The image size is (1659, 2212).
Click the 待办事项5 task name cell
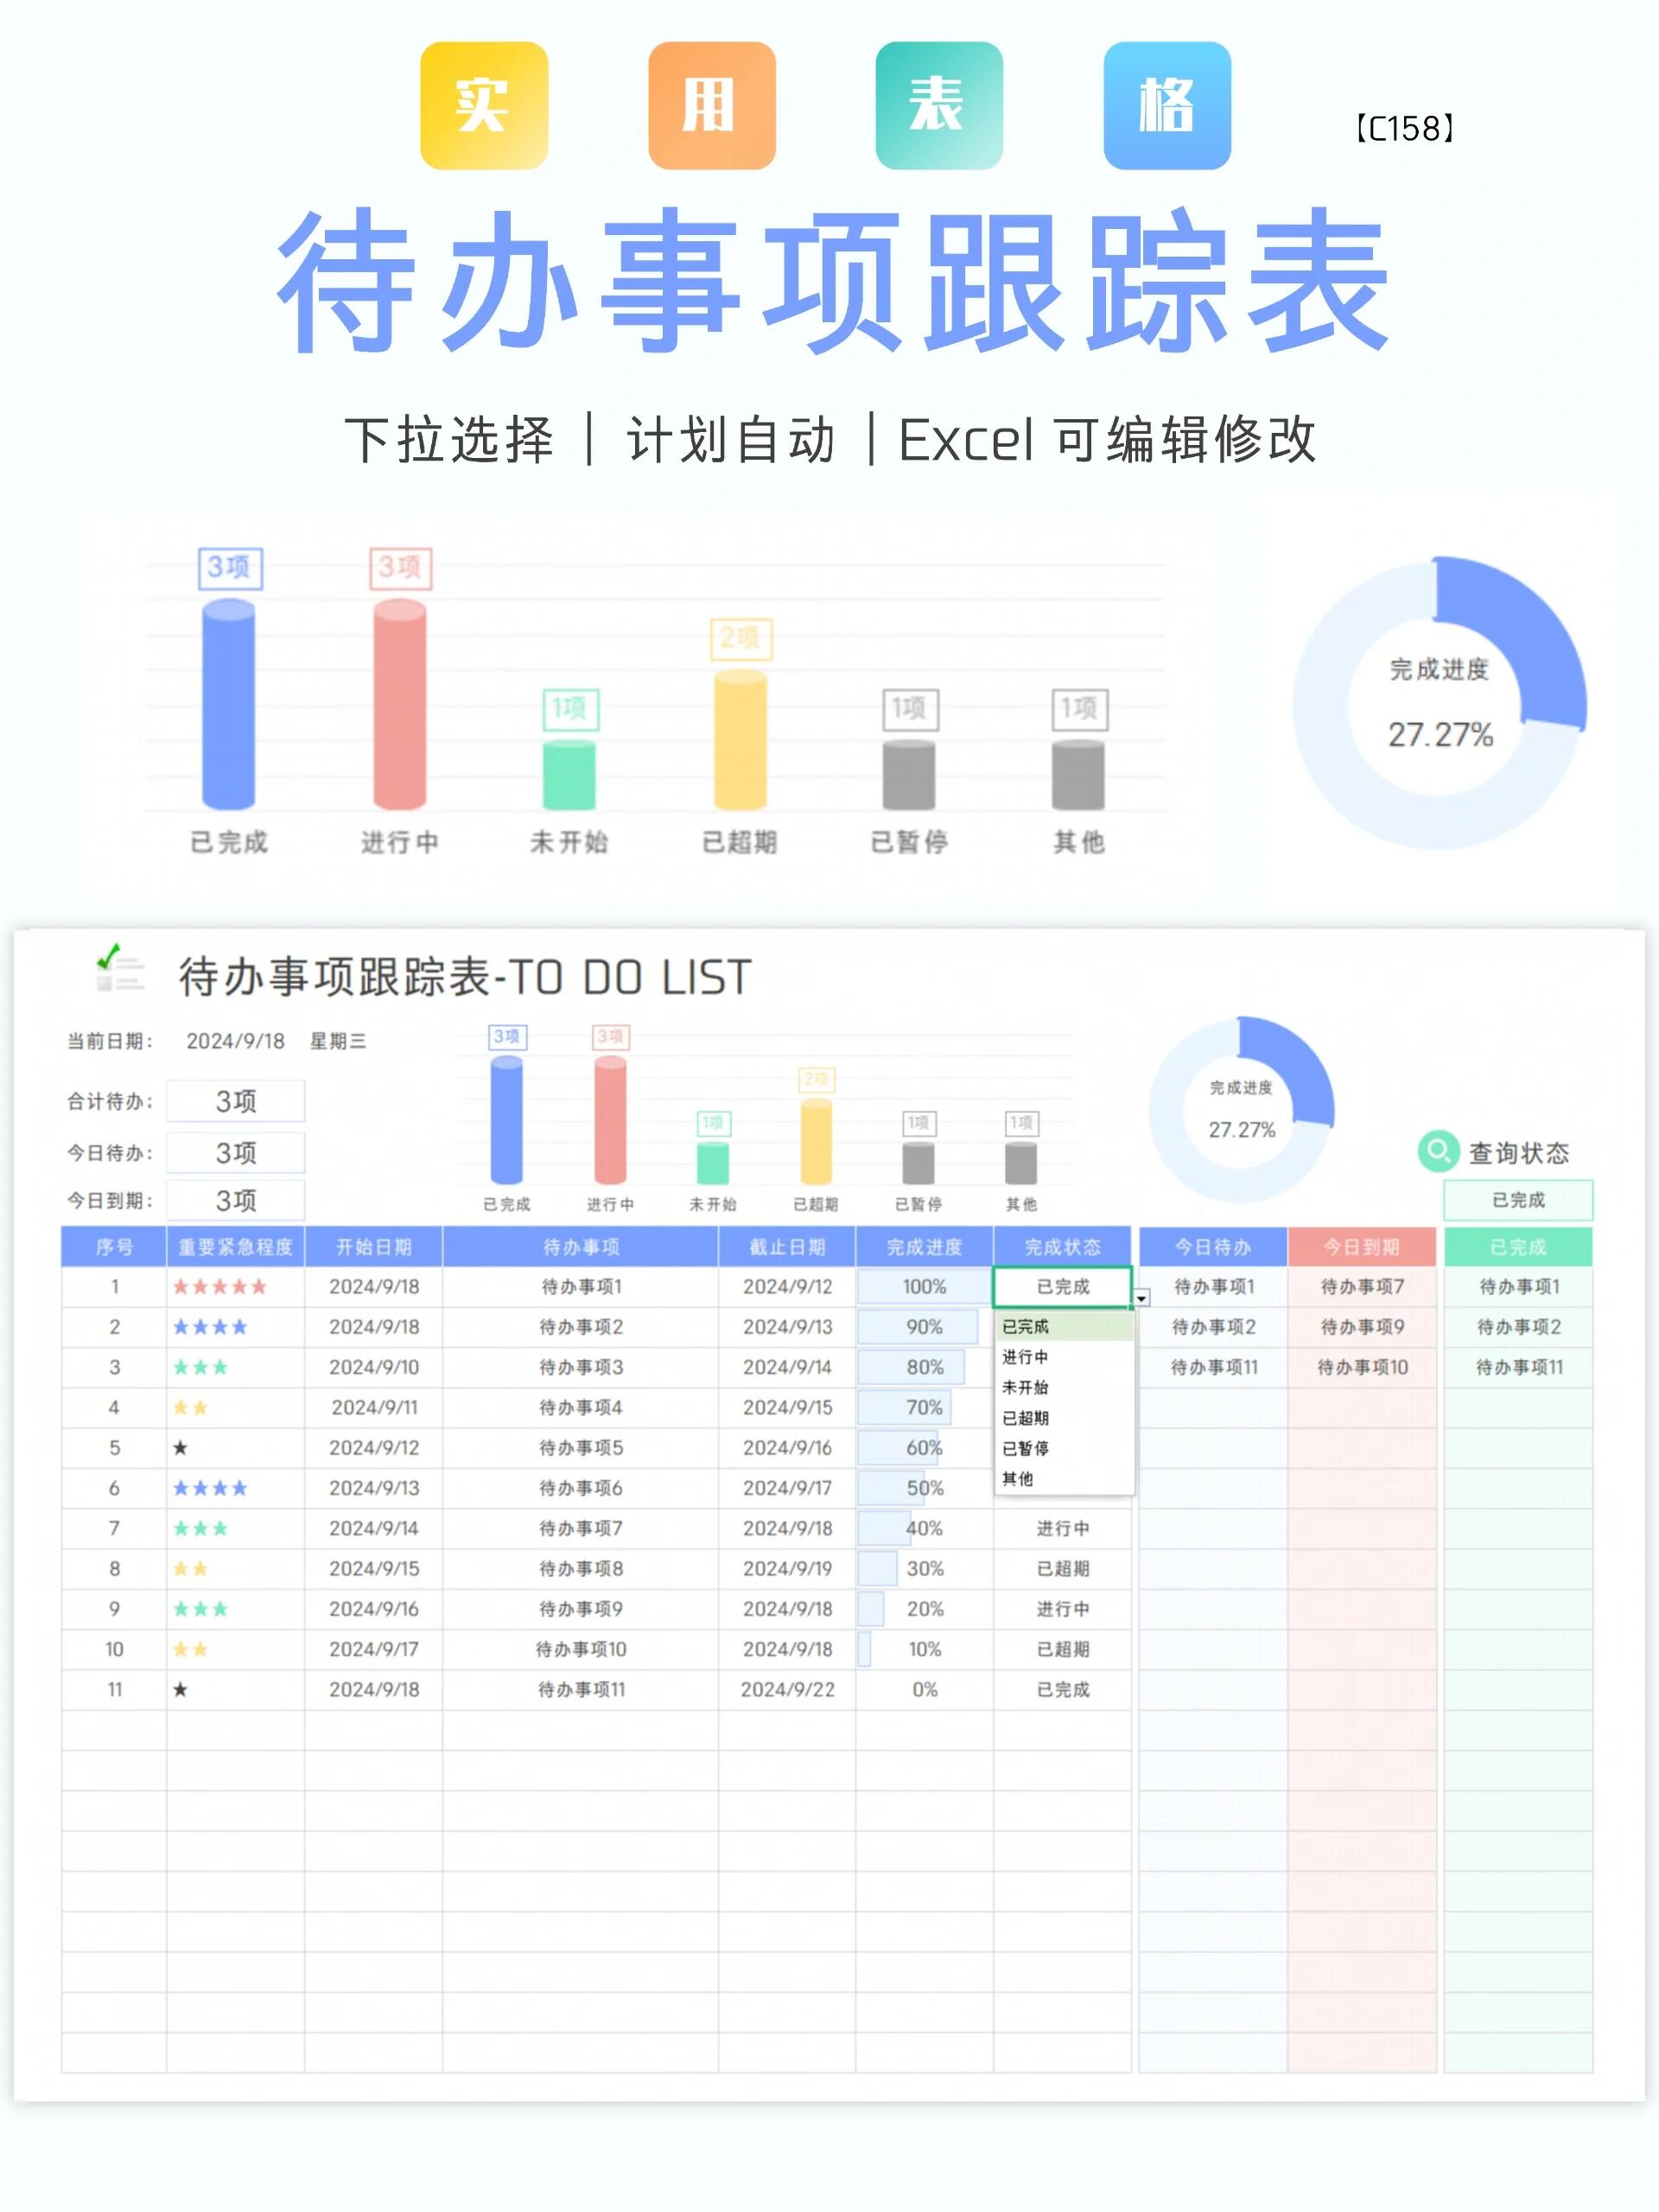pyautogui.click(x=580, y=1448)
